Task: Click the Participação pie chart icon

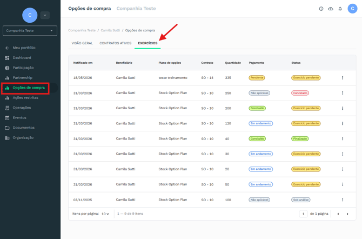Action: [x=7, y=68]
